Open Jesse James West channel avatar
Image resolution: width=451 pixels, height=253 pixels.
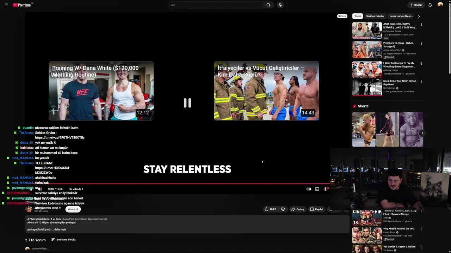click(29, 209)
